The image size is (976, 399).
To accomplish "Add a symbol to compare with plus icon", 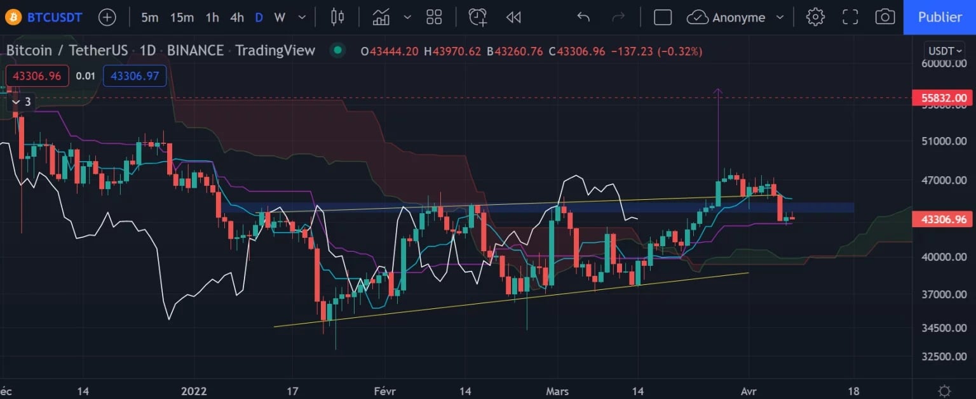I will (x=107, y=17).
